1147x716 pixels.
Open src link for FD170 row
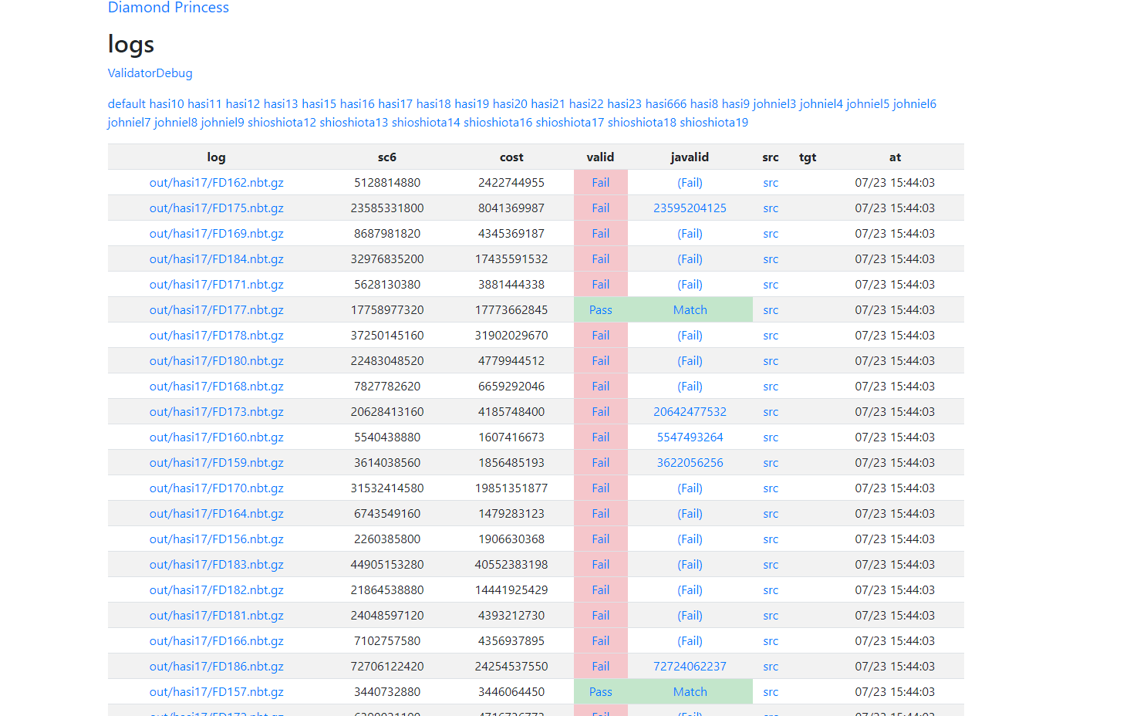[771, 488]
